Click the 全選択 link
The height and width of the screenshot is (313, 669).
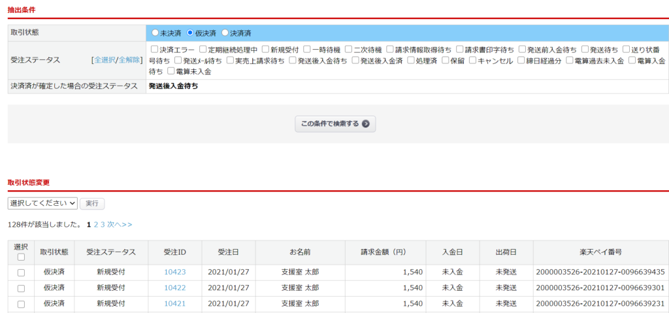pos(105,60)
